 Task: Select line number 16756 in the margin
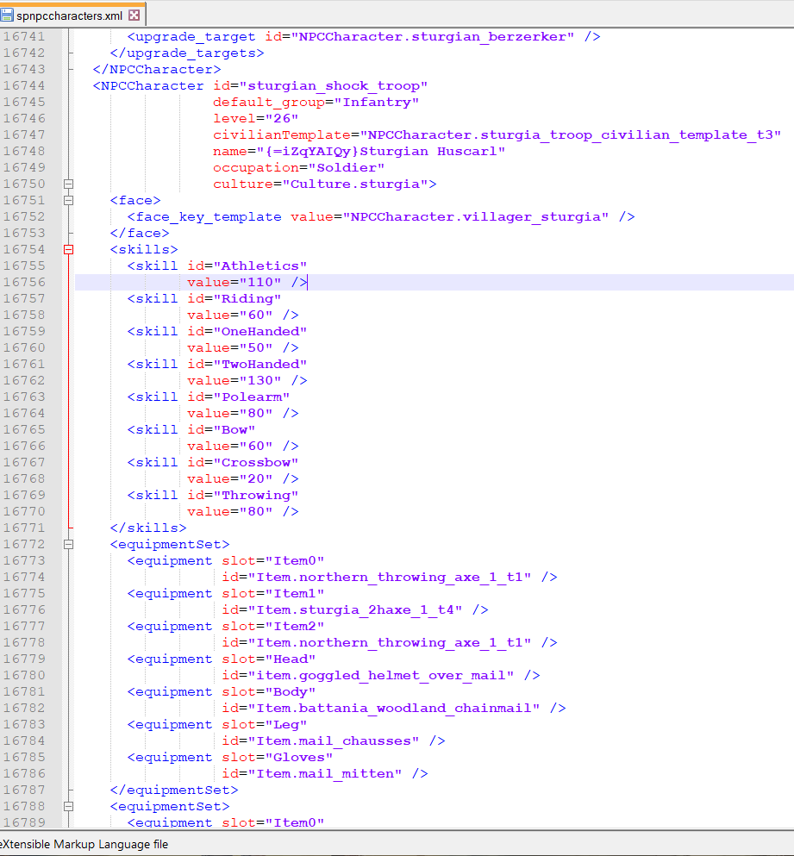[24, 283]
